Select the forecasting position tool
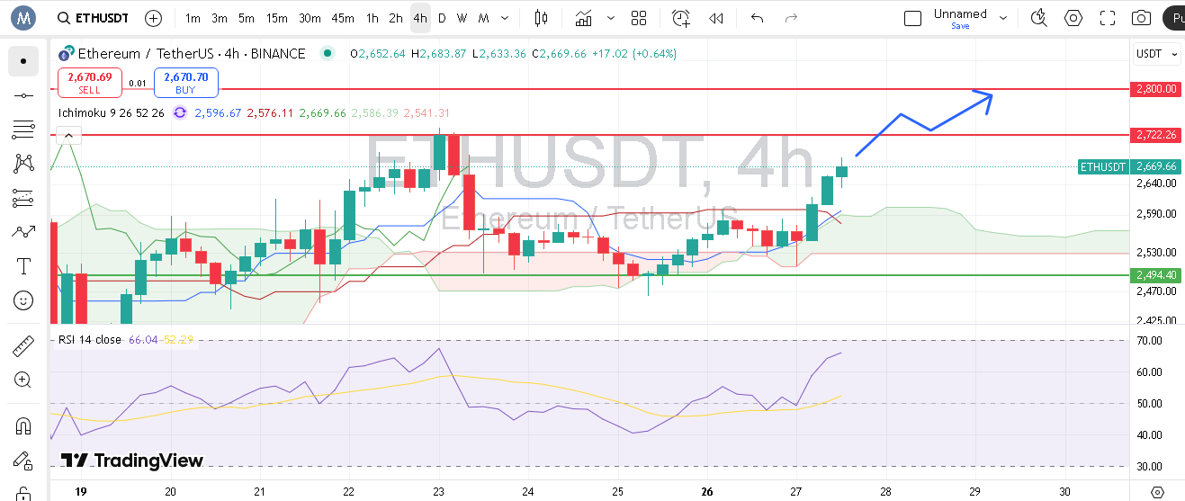The height and width of the screenshot is (501, 1185). pos(23,198)
